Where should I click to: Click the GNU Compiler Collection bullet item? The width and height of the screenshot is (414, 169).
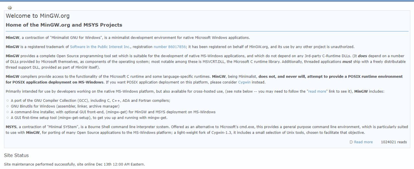(x=90, y=100)
